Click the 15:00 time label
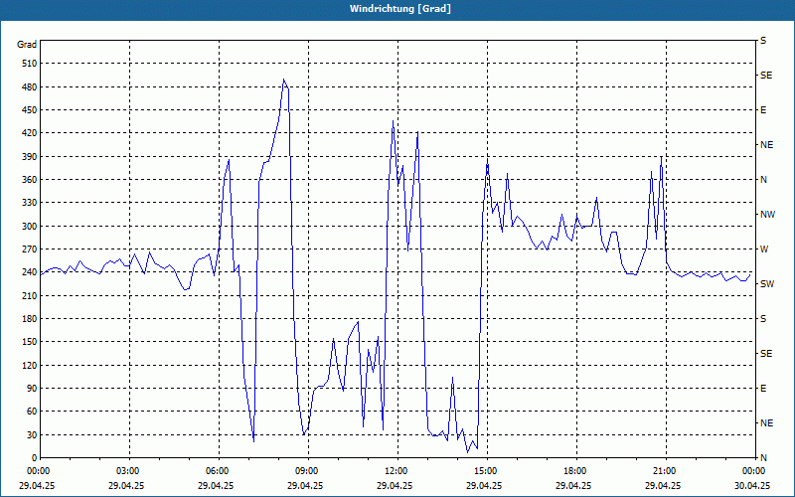The image size is (795, 497). click(x=484, y=471)
